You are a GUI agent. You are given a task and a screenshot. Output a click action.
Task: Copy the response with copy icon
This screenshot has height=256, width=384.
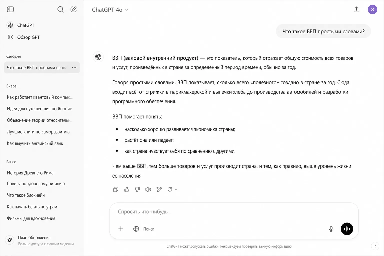(115, 189)
